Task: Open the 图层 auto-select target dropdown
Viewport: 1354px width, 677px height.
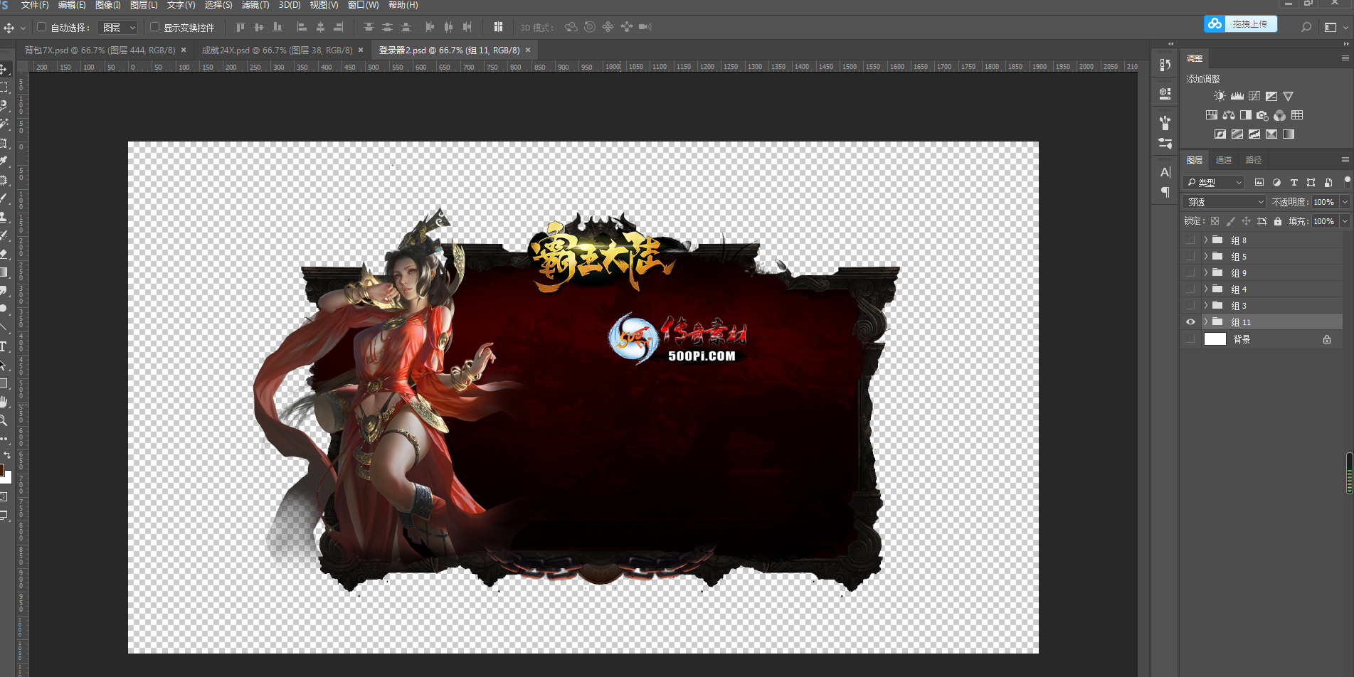Action: (118, 28)
